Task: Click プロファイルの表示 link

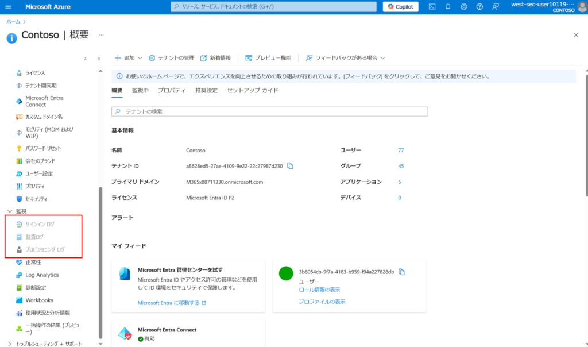Action: 322,302
